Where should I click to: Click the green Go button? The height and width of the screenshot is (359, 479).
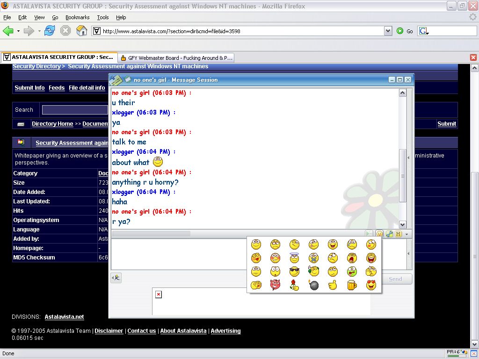(x=405, y=31)
